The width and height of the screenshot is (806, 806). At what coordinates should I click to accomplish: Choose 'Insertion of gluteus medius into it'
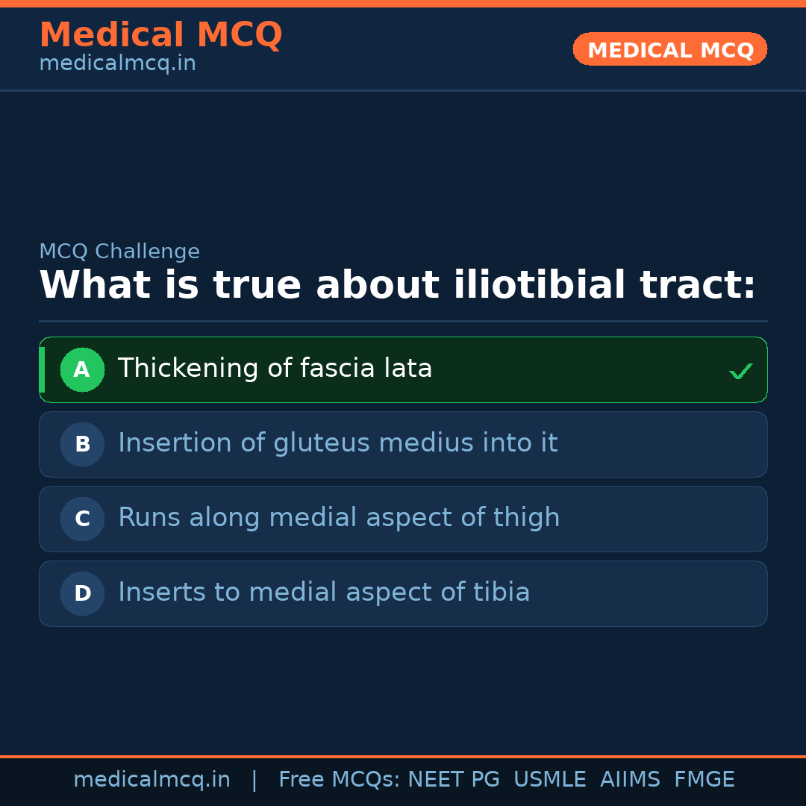click(337, 443)
